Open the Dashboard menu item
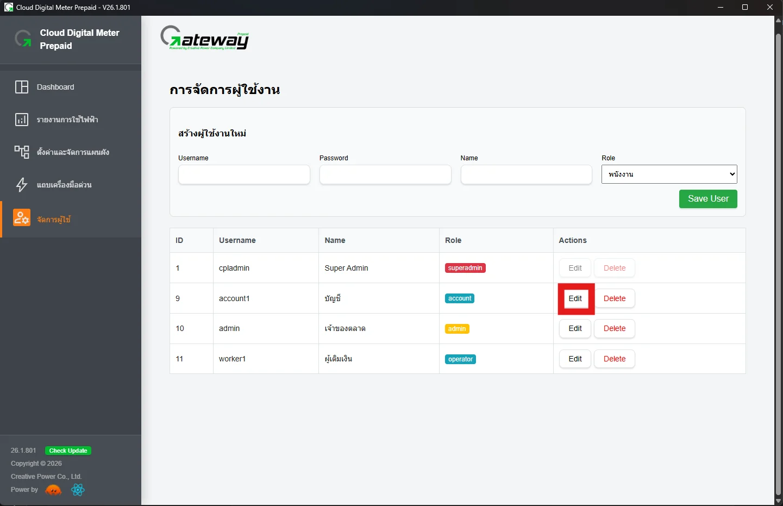Viewport: 783px width, 506px height. point(71,87)
